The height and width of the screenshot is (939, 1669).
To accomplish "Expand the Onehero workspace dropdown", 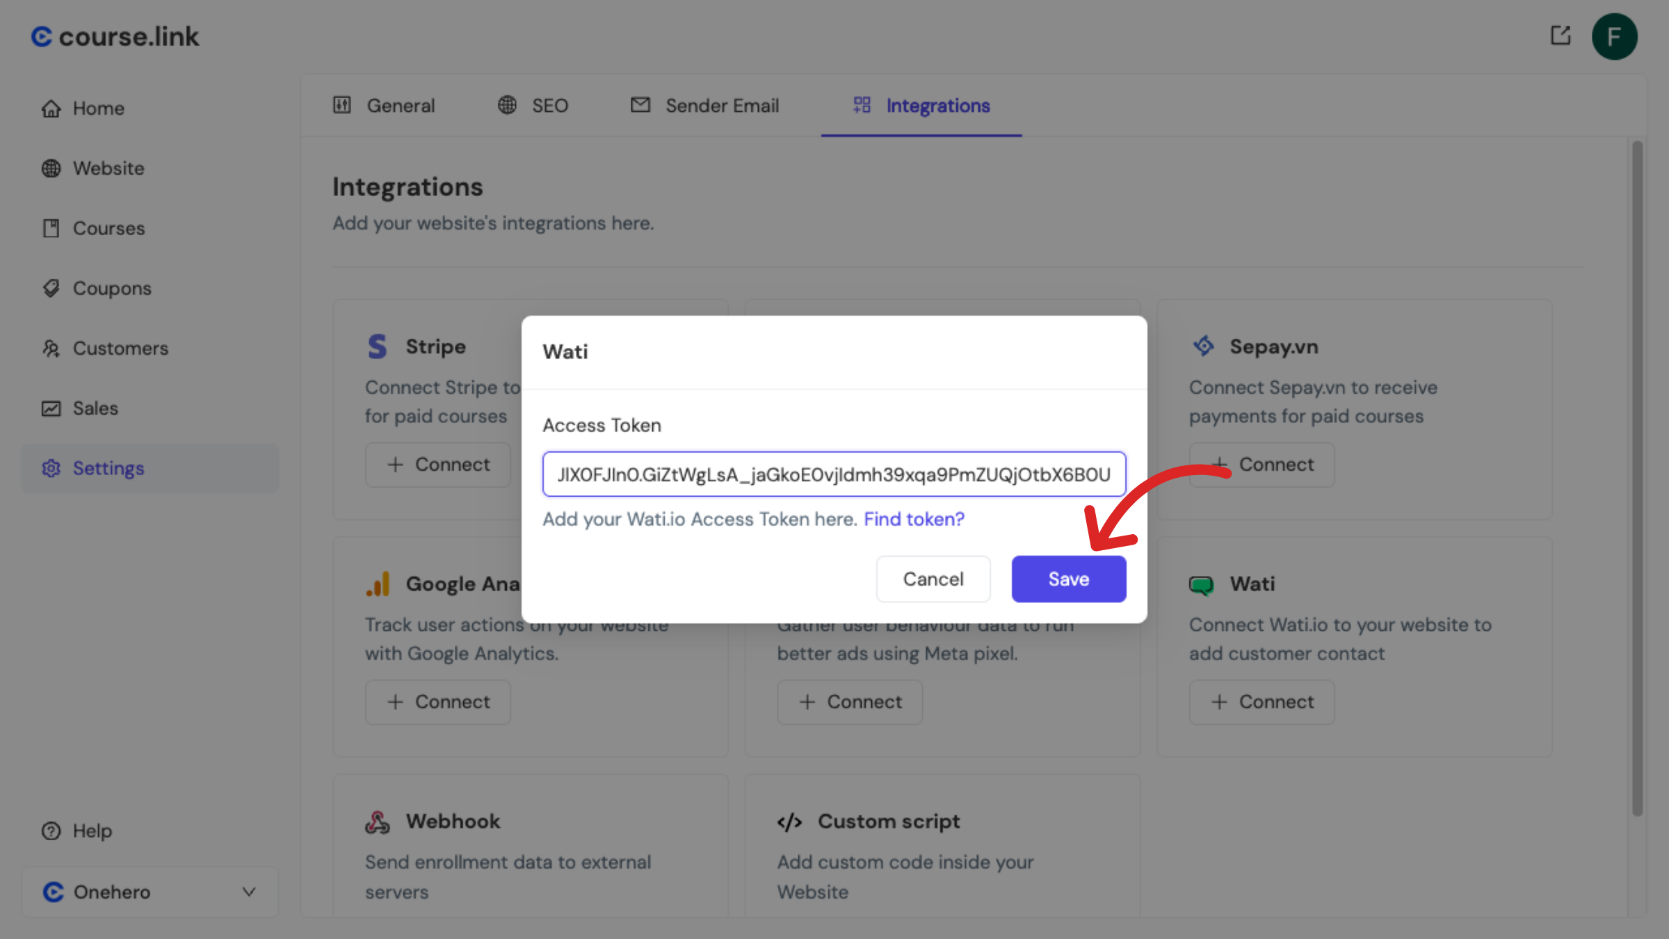I will coord(249,892).
